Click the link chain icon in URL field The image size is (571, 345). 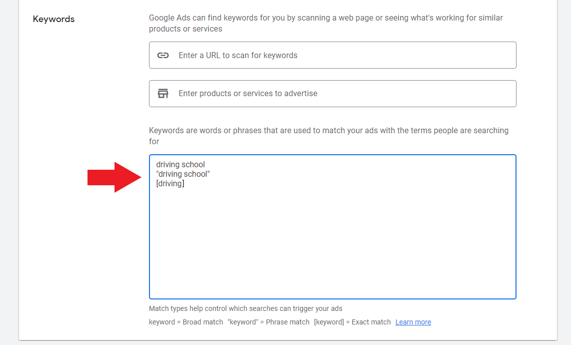[163, 55]
